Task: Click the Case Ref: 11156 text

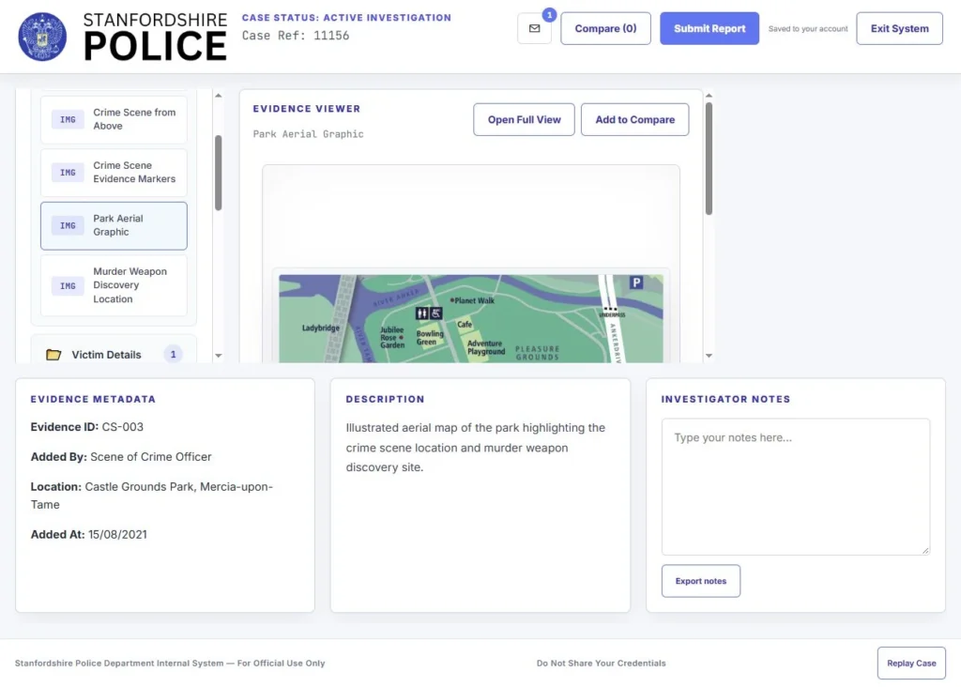Action: [296, 36]
